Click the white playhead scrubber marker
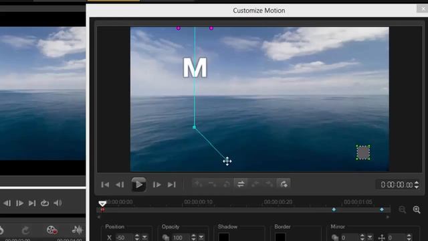 (x=102, y=204)
